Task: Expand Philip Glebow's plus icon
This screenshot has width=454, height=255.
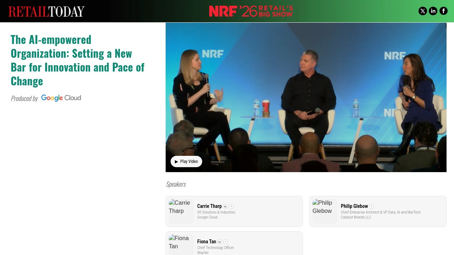Action: pyautogui.click(x=371, y=206)
